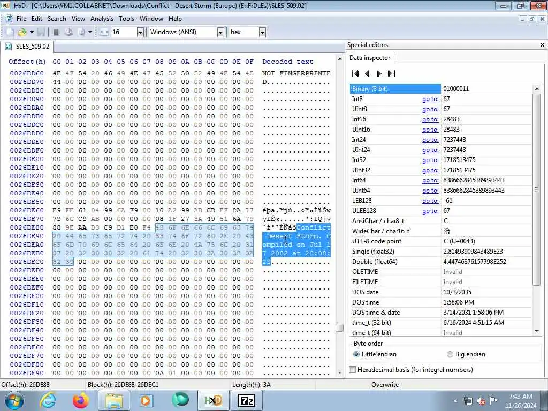
Task: Open the bytes per row 16 dropdown
Action: coord(140,33)
